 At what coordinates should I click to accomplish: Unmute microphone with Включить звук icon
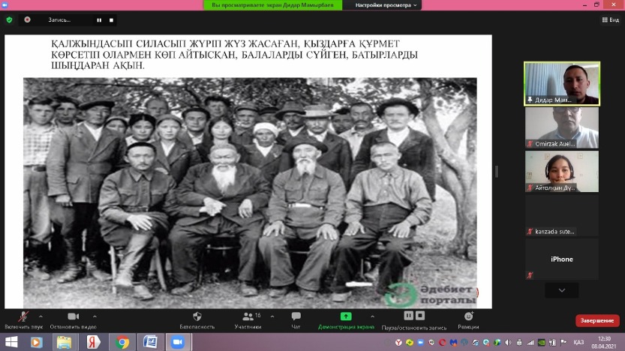pos(24,317)
